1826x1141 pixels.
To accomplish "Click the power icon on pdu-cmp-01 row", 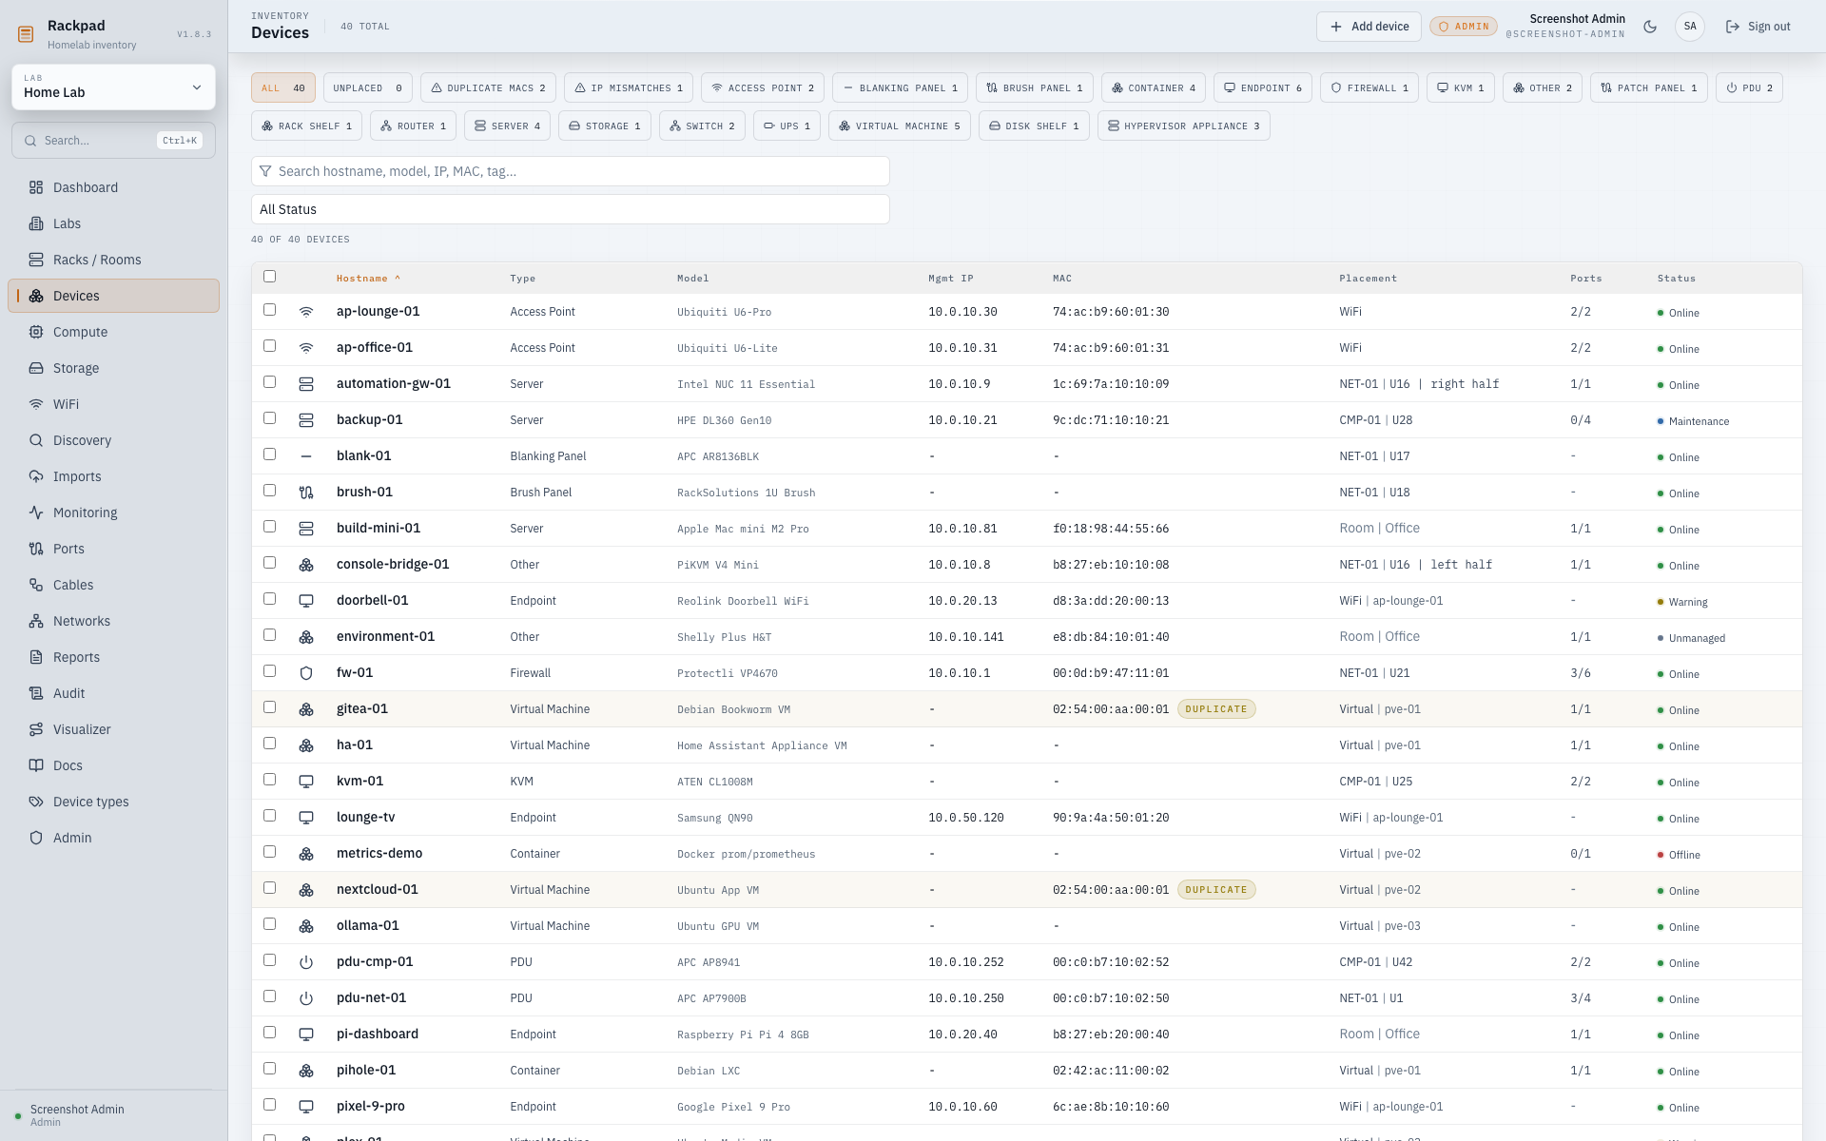I will pyautogui.click(x=306, y=962).
